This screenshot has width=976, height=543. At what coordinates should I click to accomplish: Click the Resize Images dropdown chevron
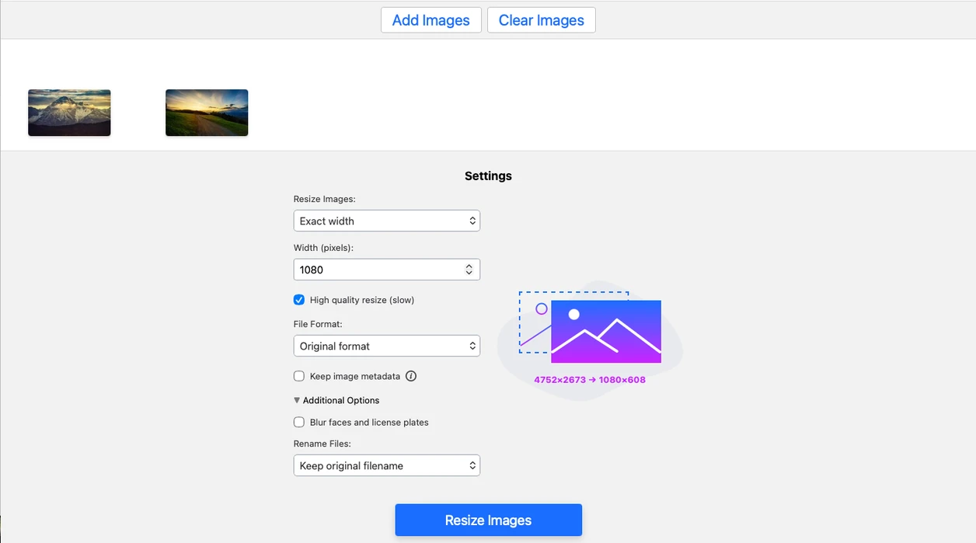tap(473, 221)
